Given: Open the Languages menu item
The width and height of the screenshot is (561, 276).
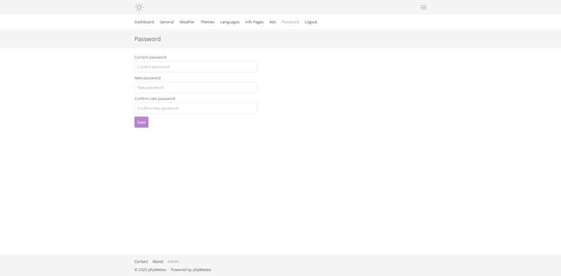Looking at the screenshot, I should pos(229,22).
